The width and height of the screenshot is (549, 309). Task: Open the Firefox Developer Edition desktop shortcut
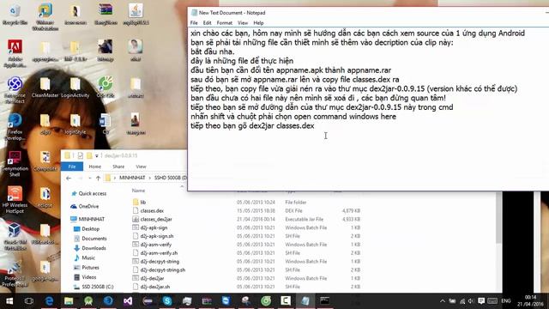15,126
